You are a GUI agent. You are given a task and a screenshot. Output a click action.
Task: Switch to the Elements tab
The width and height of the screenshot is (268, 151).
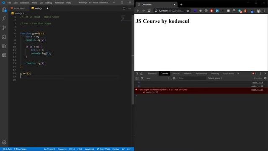pyautogui.click(x=152, y=73)
